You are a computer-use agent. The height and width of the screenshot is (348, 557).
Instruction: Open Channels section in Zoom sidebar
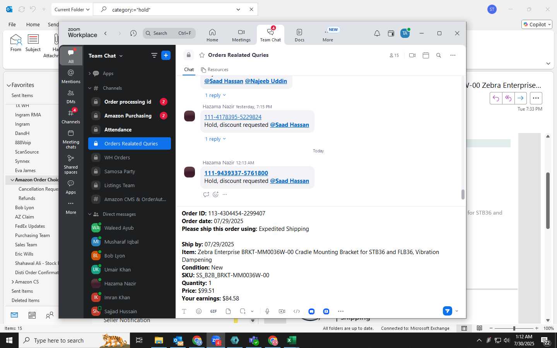coord(71,116)
